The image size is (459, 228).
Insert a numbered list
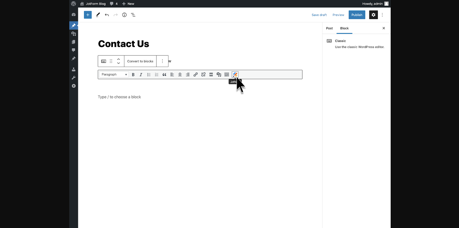(x=157, y=75)
